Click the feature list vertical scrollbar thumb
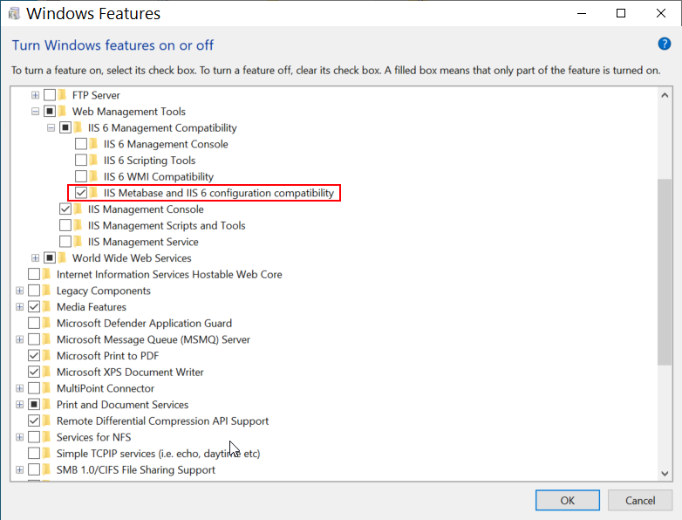 tap(665, 272)
